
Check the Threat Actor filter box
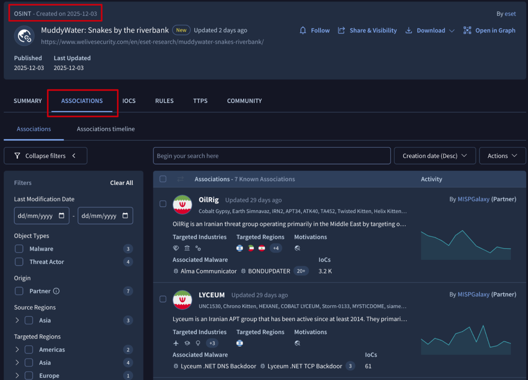(19, 262)
